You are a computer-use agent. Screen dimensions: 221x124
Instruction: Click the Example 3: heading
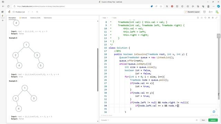tap(13, 81)
